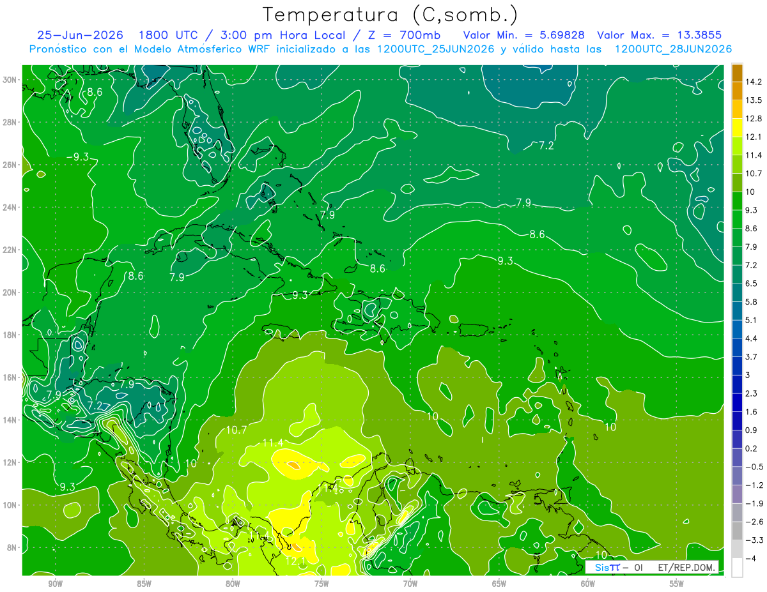Click the valid-until time '1200UTC_28JUN2026'
The width and height of the screenshot is (767, 592).
[673, 49]
